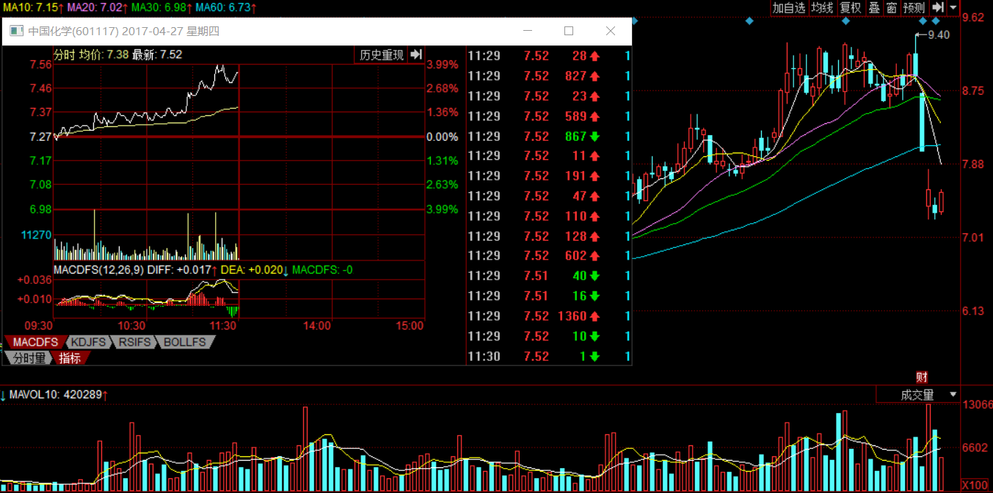The image size is (993, 493).
Task: Click the 加自选 add-to-watchlist button
Action: [x=789, y=7]
